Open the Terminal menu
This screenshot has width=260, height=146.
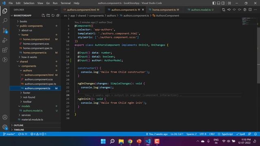65,3
